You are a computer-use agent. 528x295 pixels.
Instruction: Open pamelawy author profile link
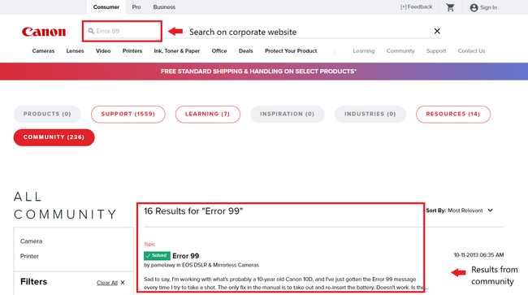coord(163,265)
